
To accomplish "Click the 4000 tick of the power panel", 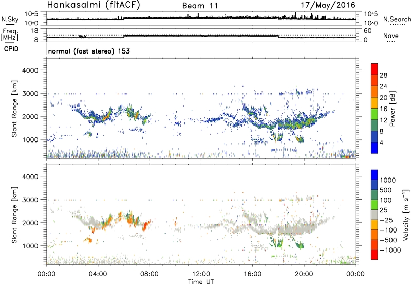I will (30, 70).
